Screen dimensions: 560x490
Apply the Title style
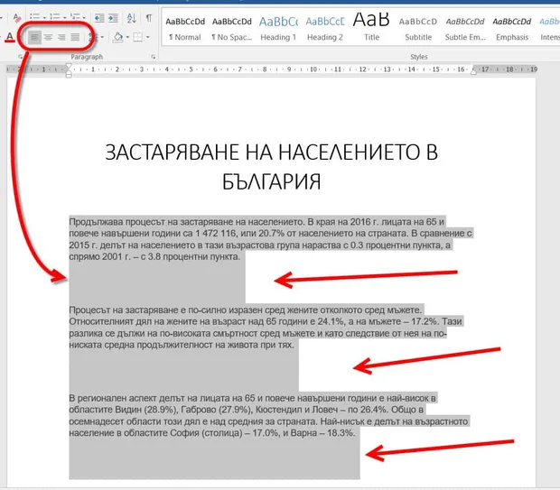371,29
